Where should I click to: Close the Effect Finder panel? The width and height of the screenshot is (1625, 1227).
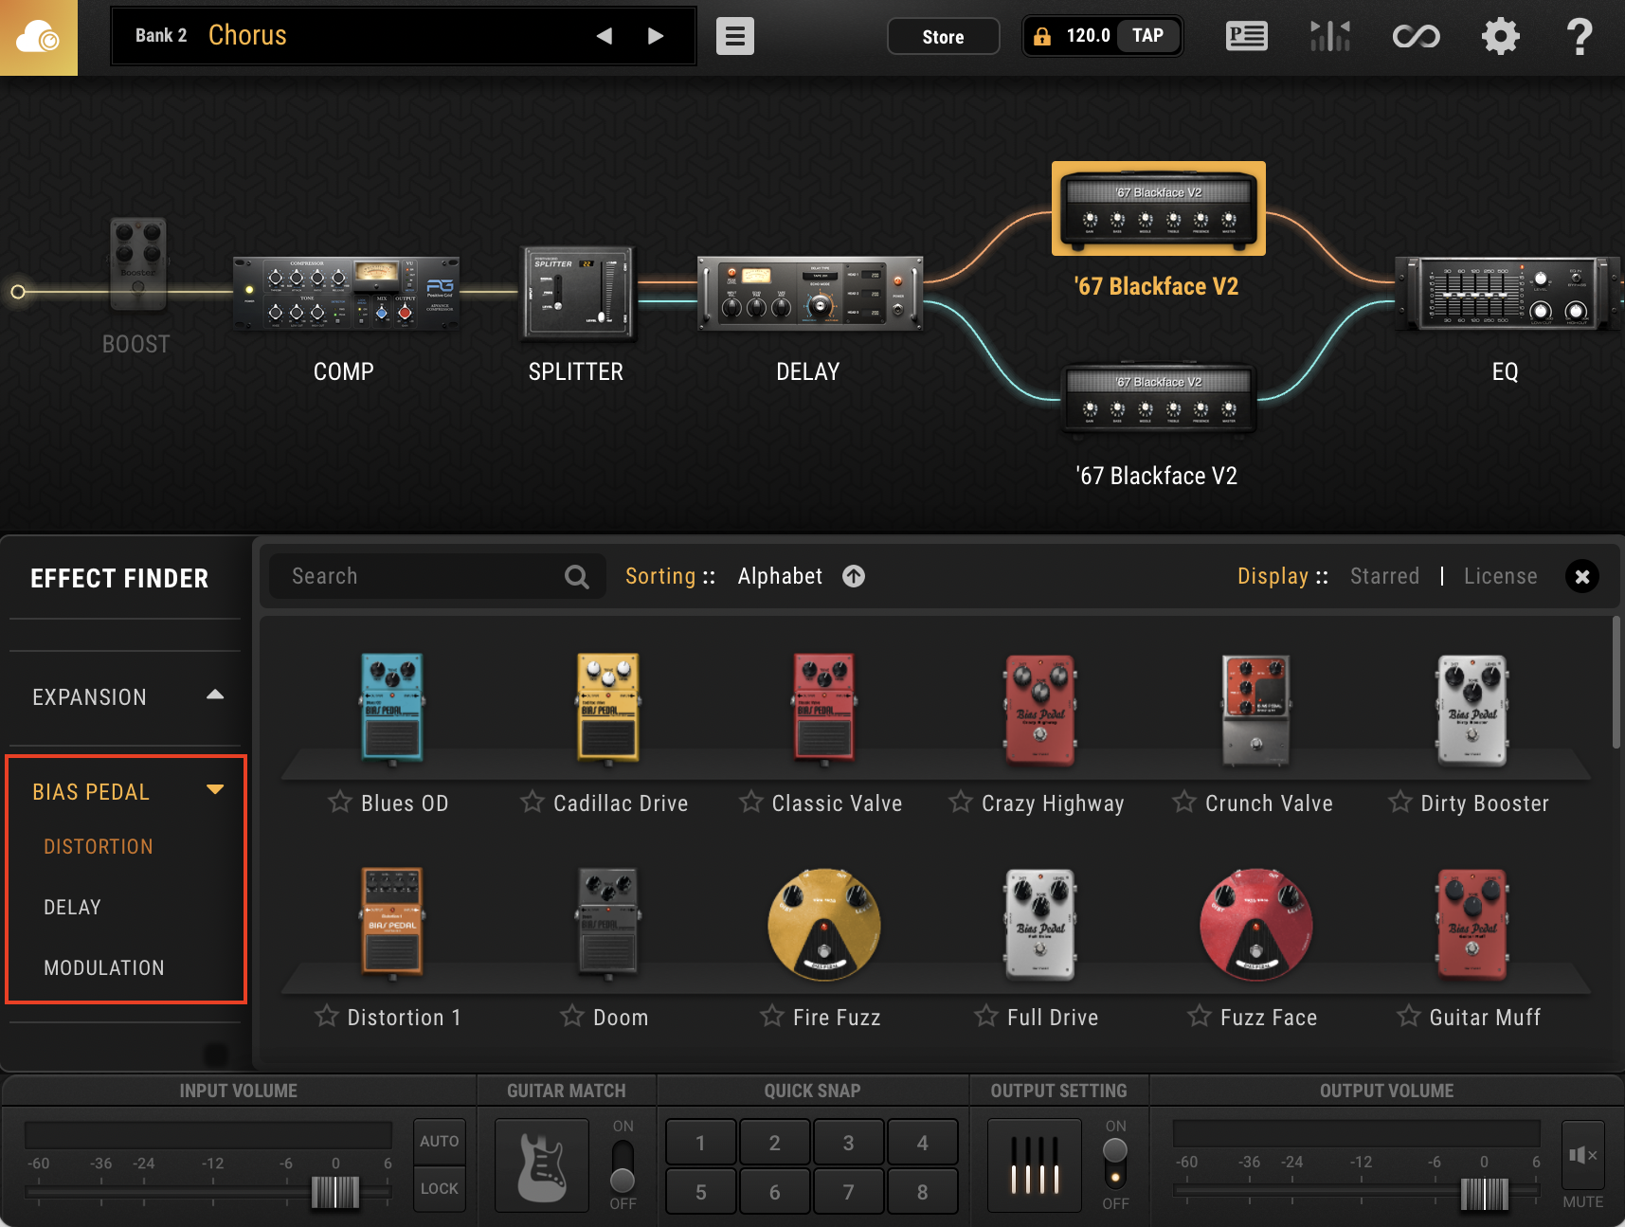(1581, 576)
